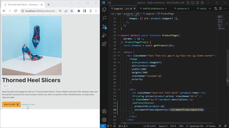The width and height of the screenshot is (229, 128).
Task: Click the git branch indicator in status bar
Action: click(110, 126)
